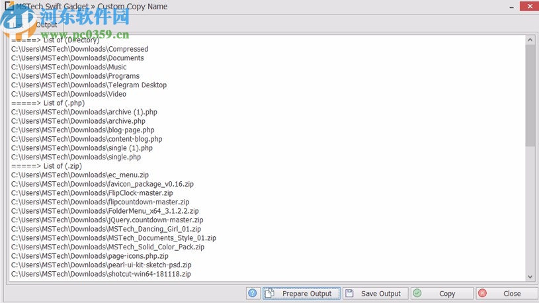This screenshot has height=303, width=539.
Task: Click the scrollbar up arrow
Action: 530,40
